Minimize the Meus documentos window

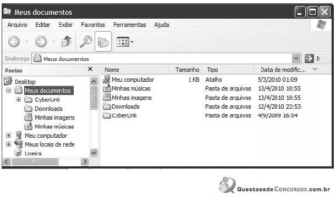coord(300,12)
